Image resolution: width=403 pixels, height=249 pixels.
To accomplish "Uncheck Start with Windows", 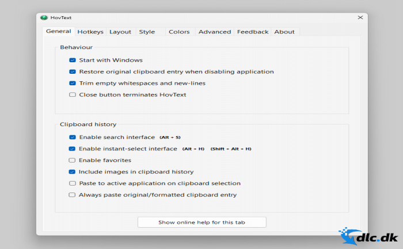I will pyautogui.click(x=73, y=60).
